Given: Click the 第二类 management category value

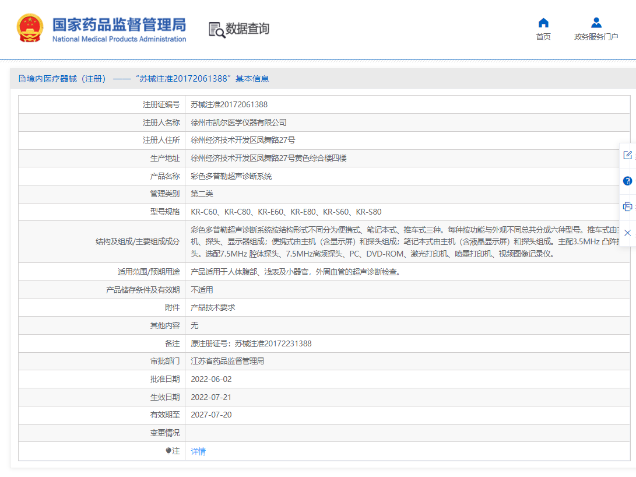Looking at the screenshot, I should click(202, 194).
